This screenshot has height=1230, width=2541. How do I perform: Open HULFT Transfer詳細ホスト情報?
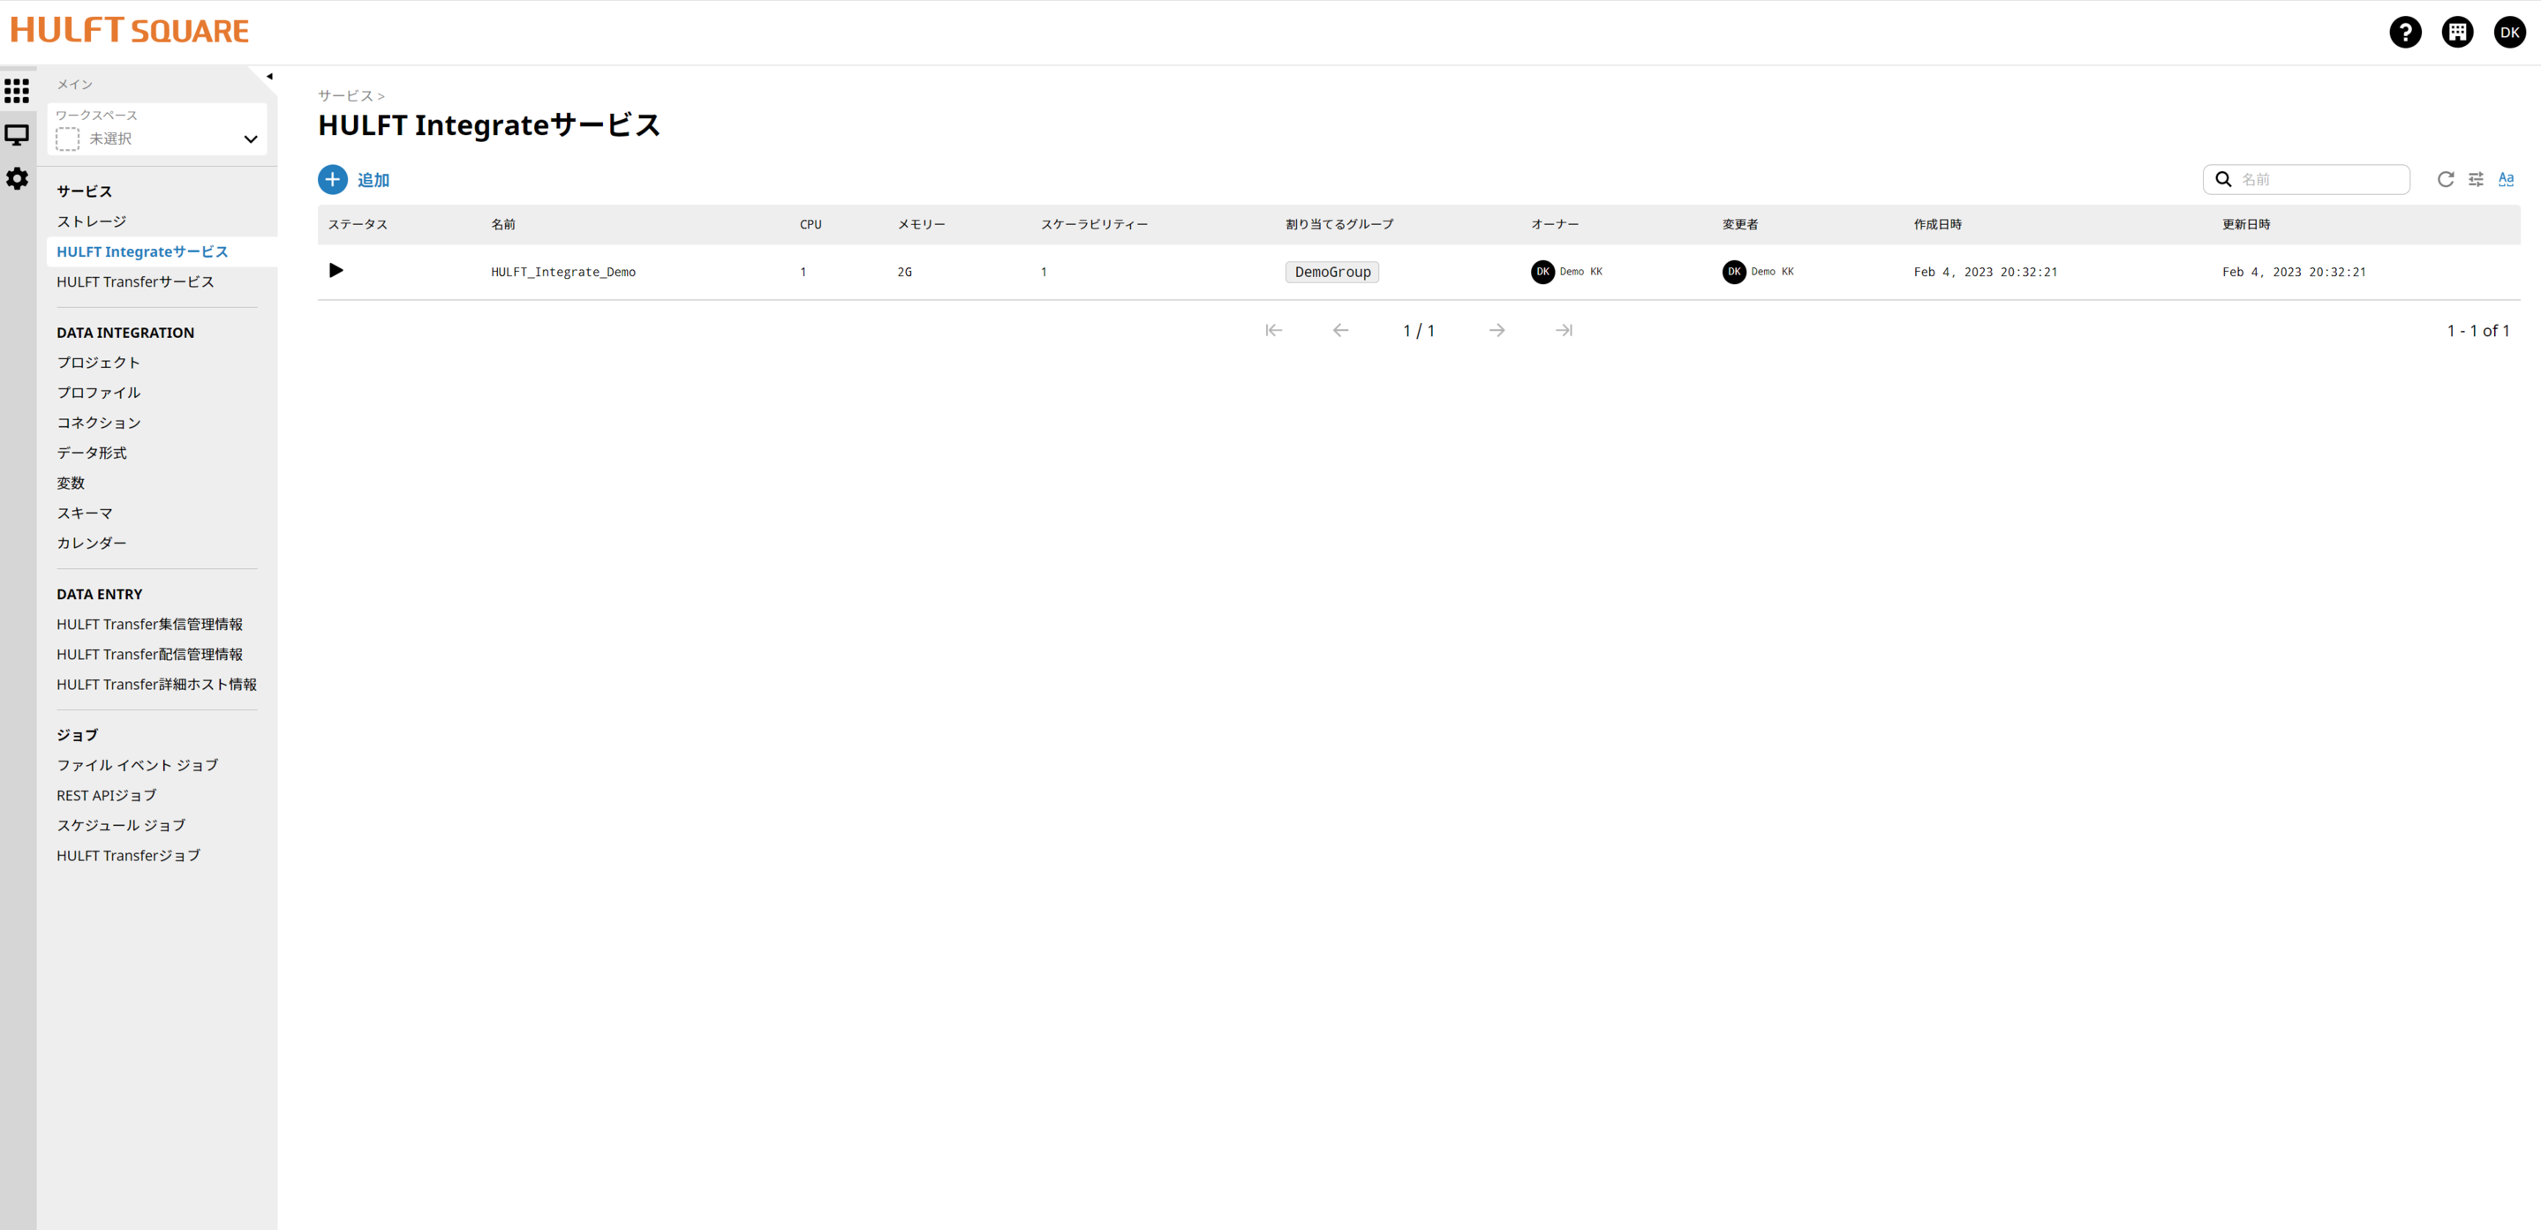[x=157, y=684]
